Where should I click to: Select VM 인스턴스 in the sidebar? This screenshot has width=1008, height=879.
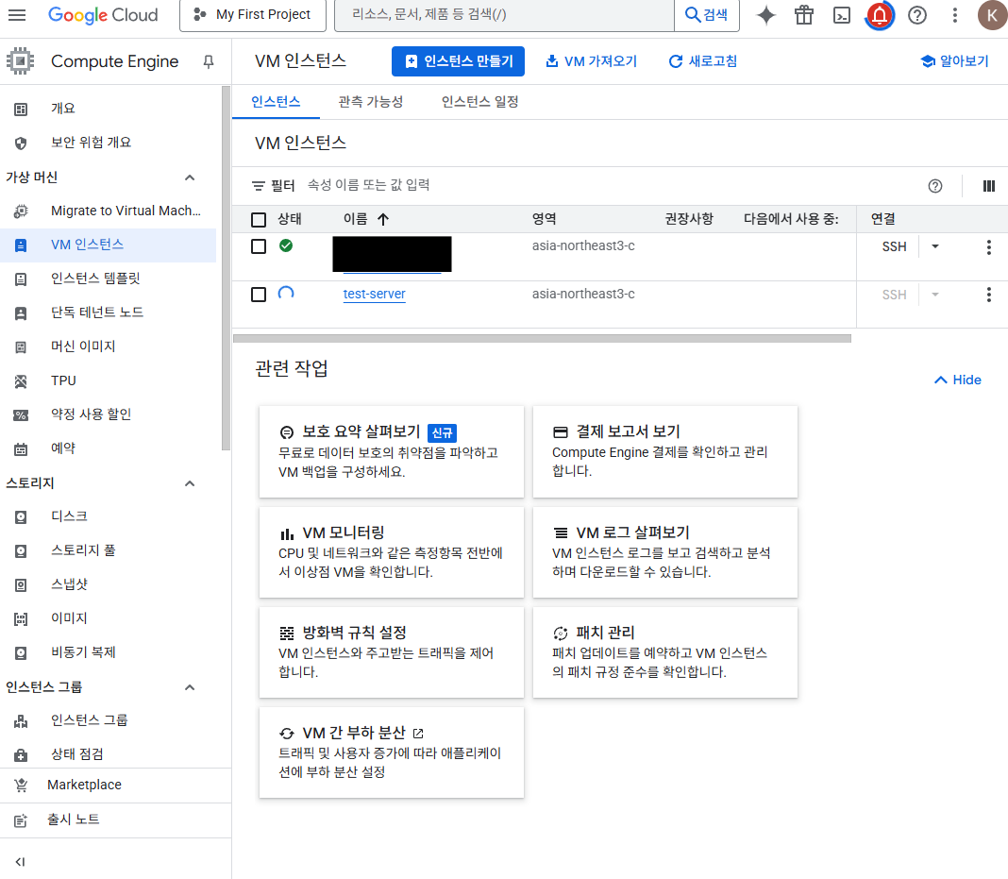point(108,245)
